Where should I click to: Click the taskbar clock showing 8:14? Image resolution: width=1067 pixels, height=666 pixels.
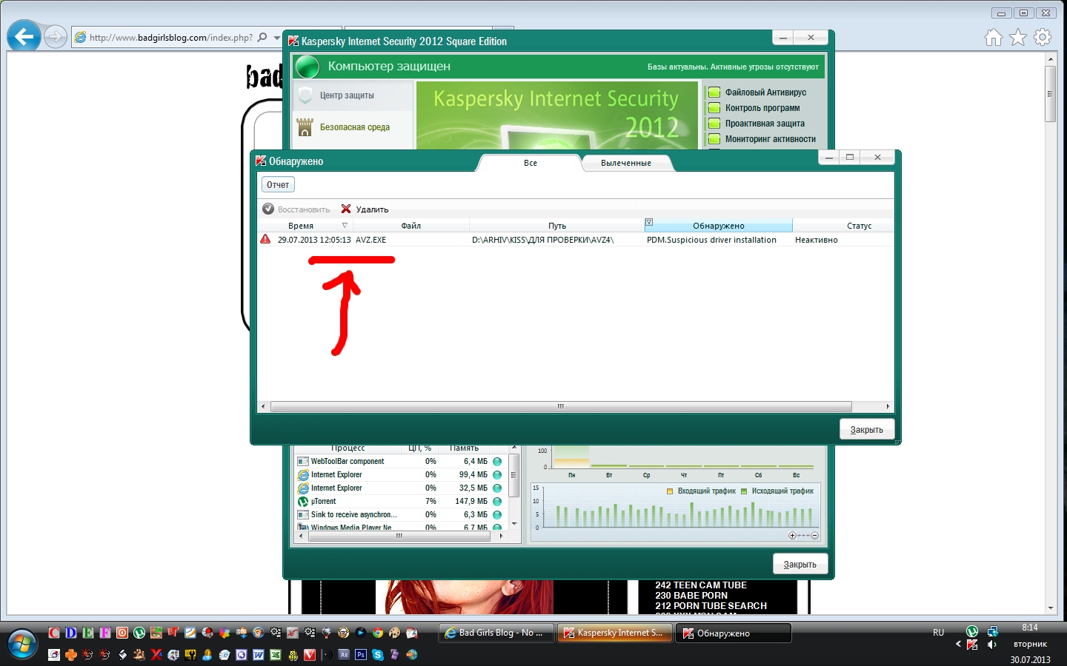pyautogui.click(x=1030, y=628)
